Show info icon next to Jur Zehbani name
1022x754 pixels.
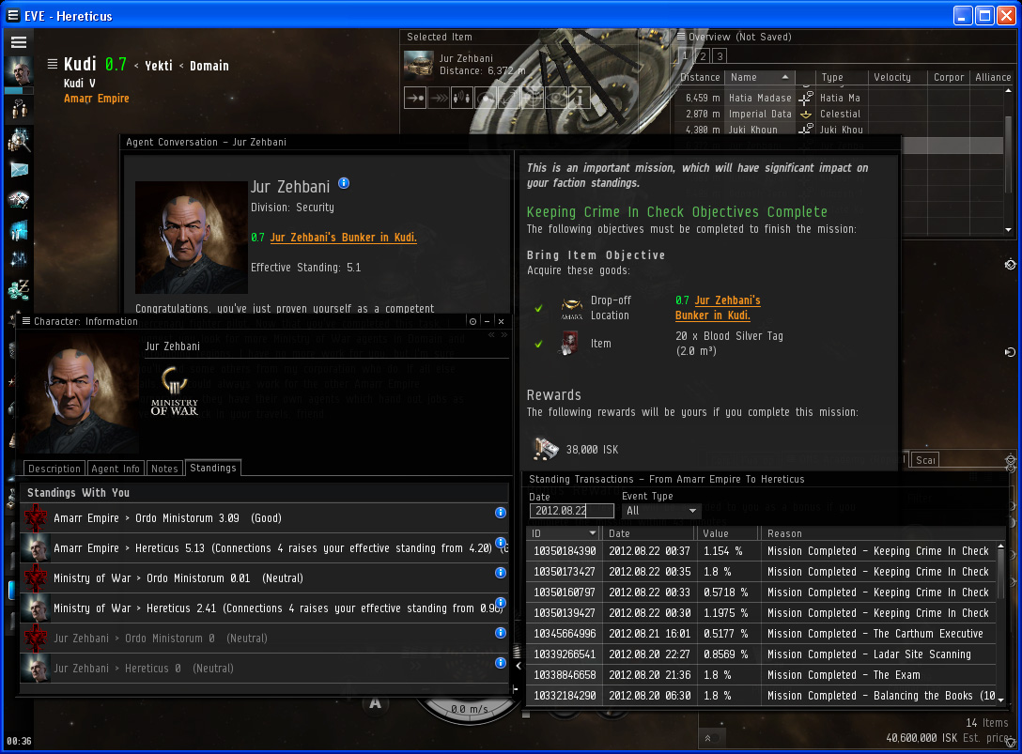[344, 184]
